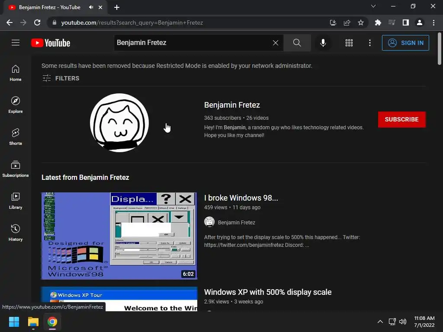The image size is (443, 332).
Task: Click the first video description about display scale
Action: pos(282,241)
